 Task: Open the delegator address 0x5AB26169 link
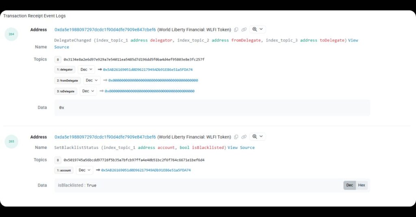tap(148, 70)
